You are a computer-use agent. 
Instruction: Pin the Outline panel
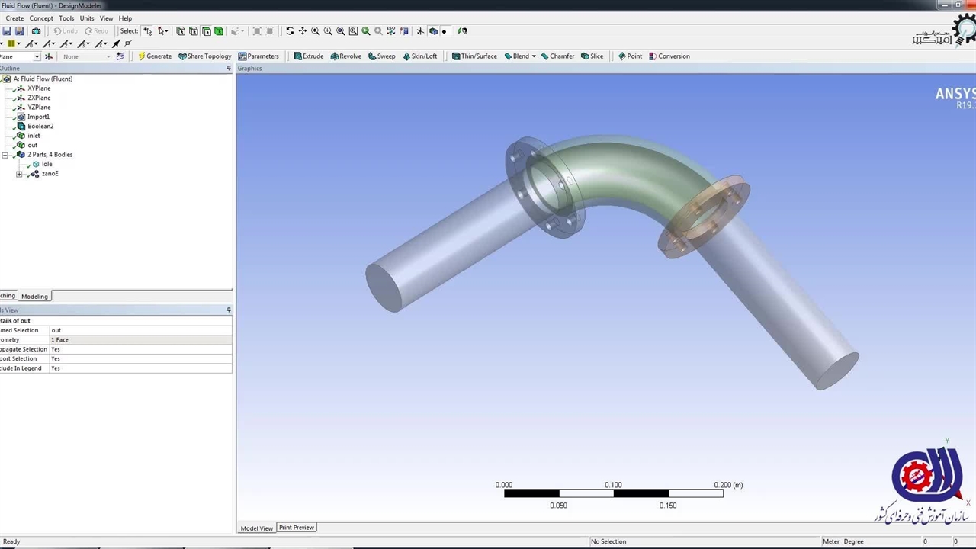coord(229,69)
